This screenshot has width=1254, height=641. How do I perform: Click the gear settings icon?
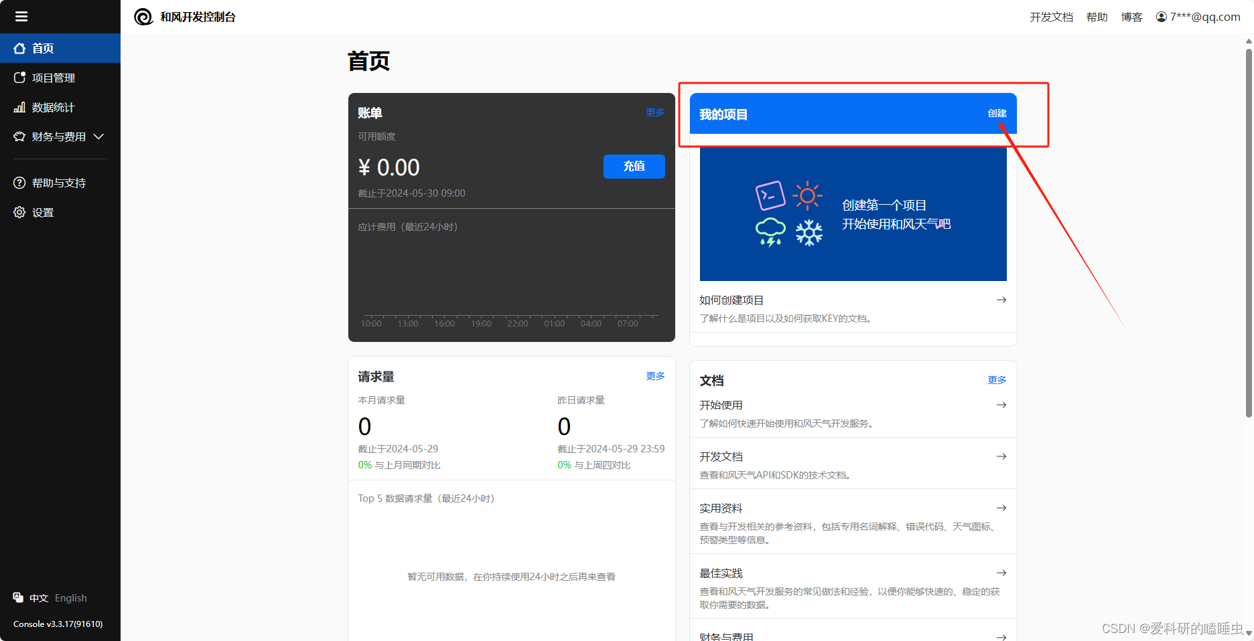19,212
